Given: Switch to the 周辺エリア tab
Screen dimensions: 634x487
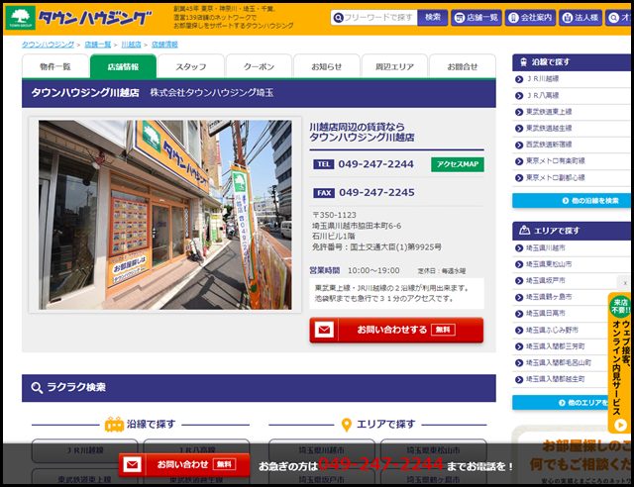Looking at the screenshot, I should tap(394, 66).
